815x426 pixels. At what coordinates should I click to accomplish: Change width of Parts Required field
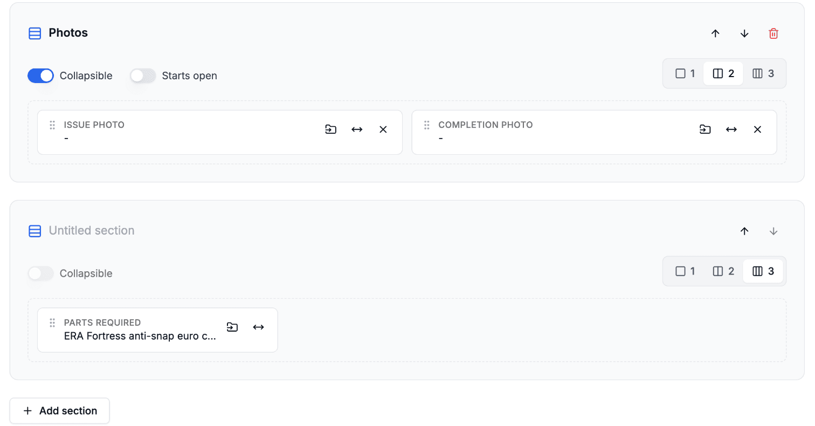click(259, 327)
